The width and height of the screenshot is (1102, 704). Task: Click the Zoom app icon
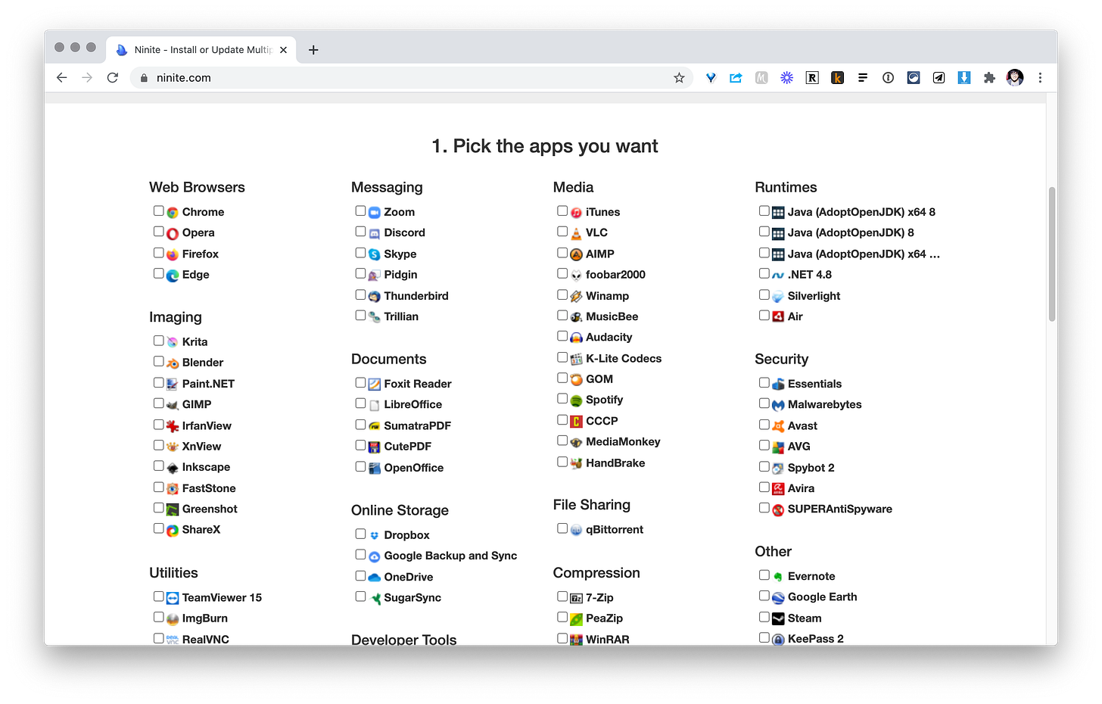point(374,213)
